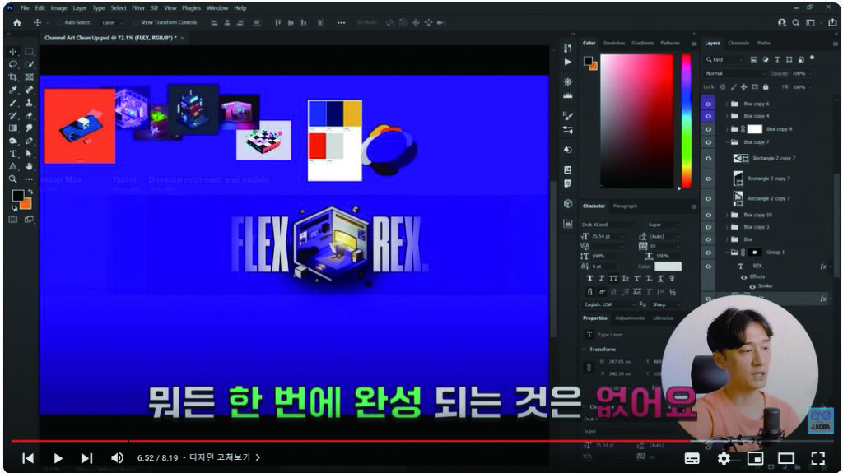Expand the Box copy 3 group
The height and width of the screenshot is (473, 843).
pos(727,227)
